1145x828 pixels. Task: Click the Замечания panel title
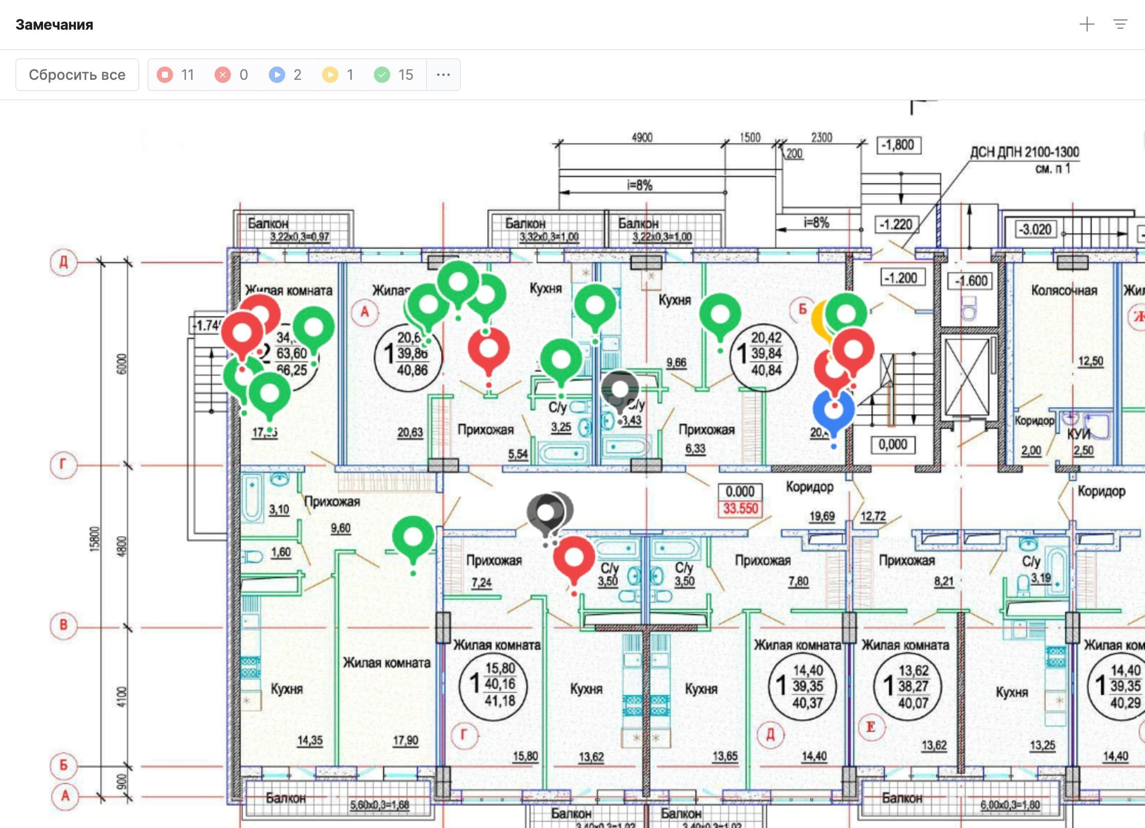pos(54,25)
